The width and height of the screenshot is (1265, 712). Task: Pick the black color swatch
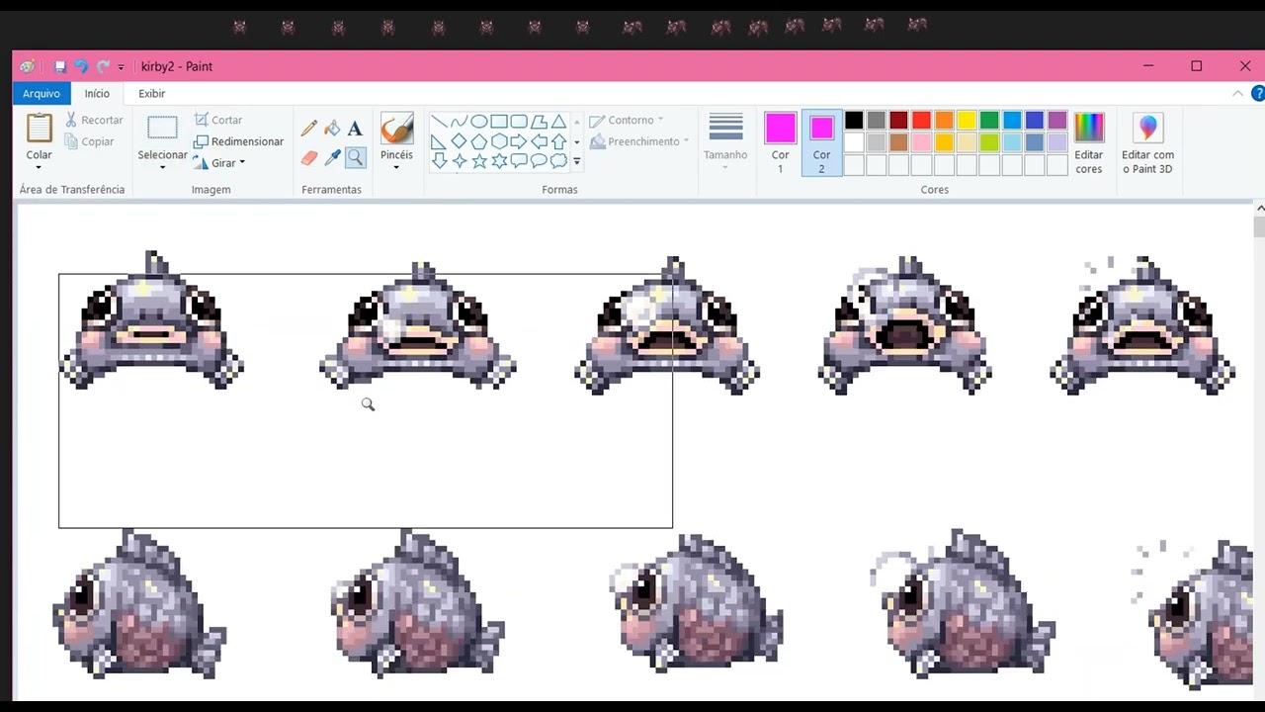click(x=854, y=121)
